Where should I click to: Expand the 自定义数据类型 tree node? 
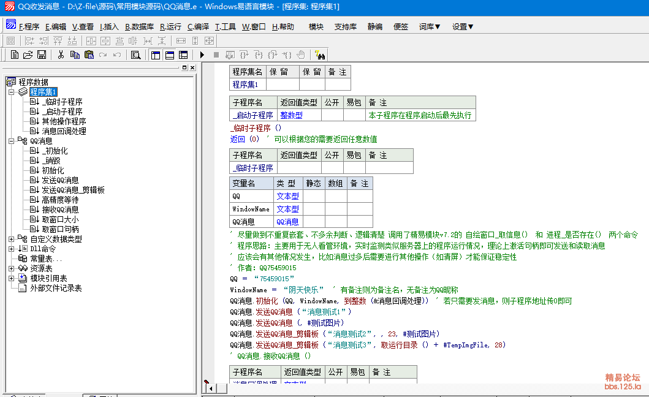(x=11, y=239)
